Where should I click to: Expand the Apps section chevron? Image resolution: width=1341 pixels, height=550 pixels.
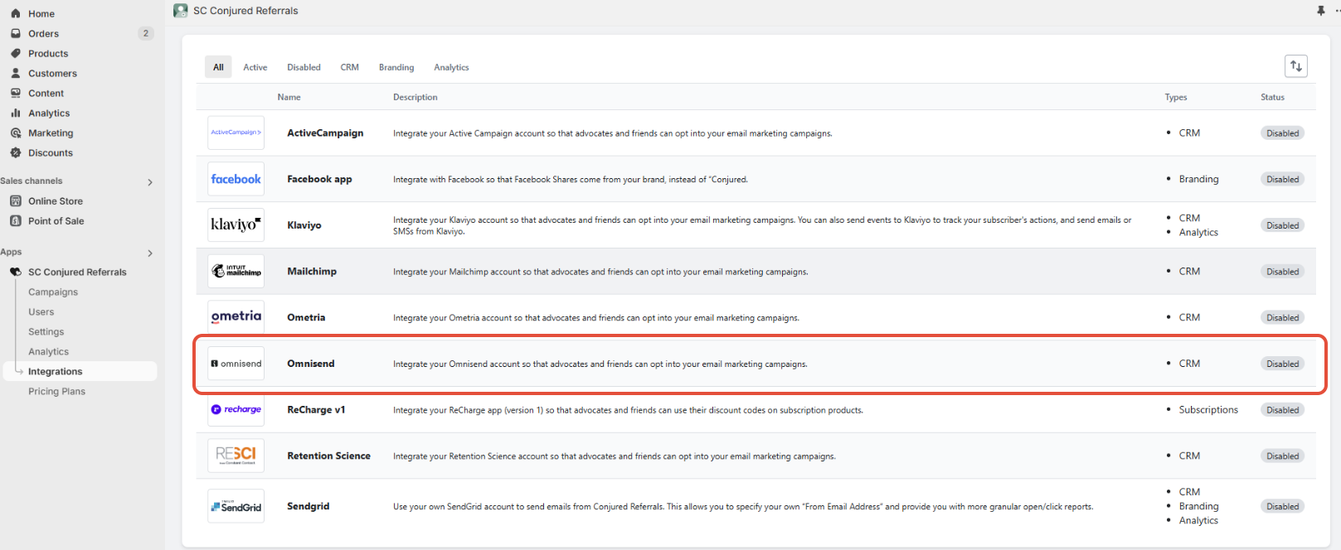click(x=150, y=253)
